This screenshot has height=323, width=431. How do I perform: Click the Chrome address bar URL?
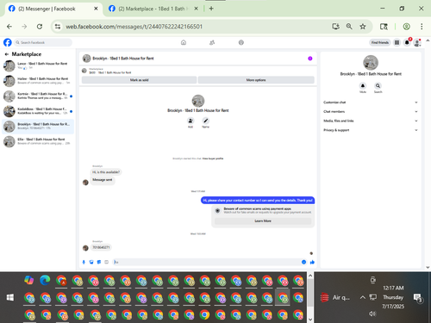[134, 27]
